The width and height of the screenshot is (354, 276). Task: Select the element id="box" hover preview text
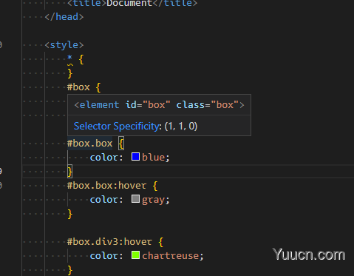[159, 105]
